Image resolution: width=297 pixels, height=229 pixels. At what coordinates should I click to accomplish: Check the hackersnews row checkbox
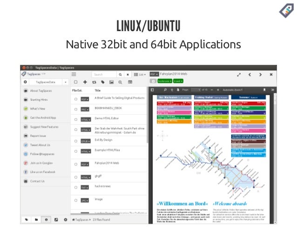tap(76, 187)
